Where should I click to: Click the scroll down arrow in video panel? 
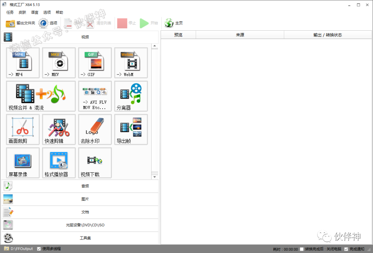155,177
